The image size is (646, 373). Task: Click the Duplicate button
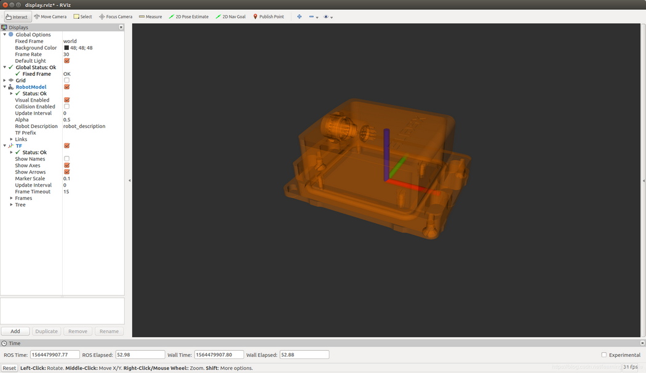click(47, 331)
